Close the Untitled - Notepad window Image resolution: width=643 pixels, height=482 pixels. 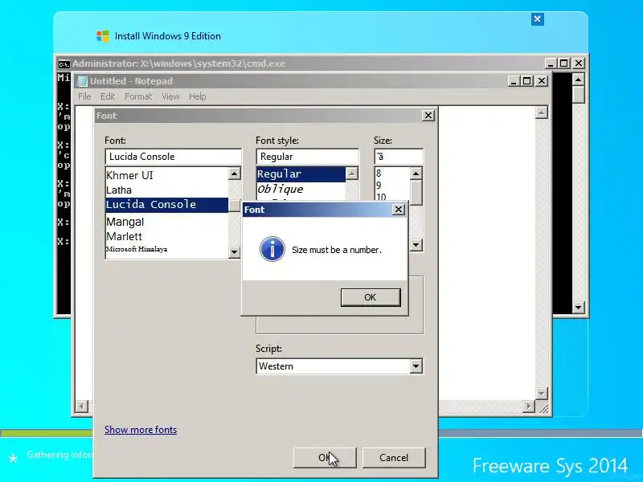pyautogui.click(x=541, y=81)
